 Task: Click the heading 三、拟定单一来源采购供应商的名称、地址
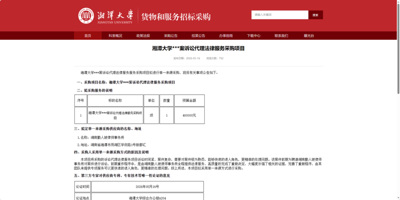[x=108, y=129]
